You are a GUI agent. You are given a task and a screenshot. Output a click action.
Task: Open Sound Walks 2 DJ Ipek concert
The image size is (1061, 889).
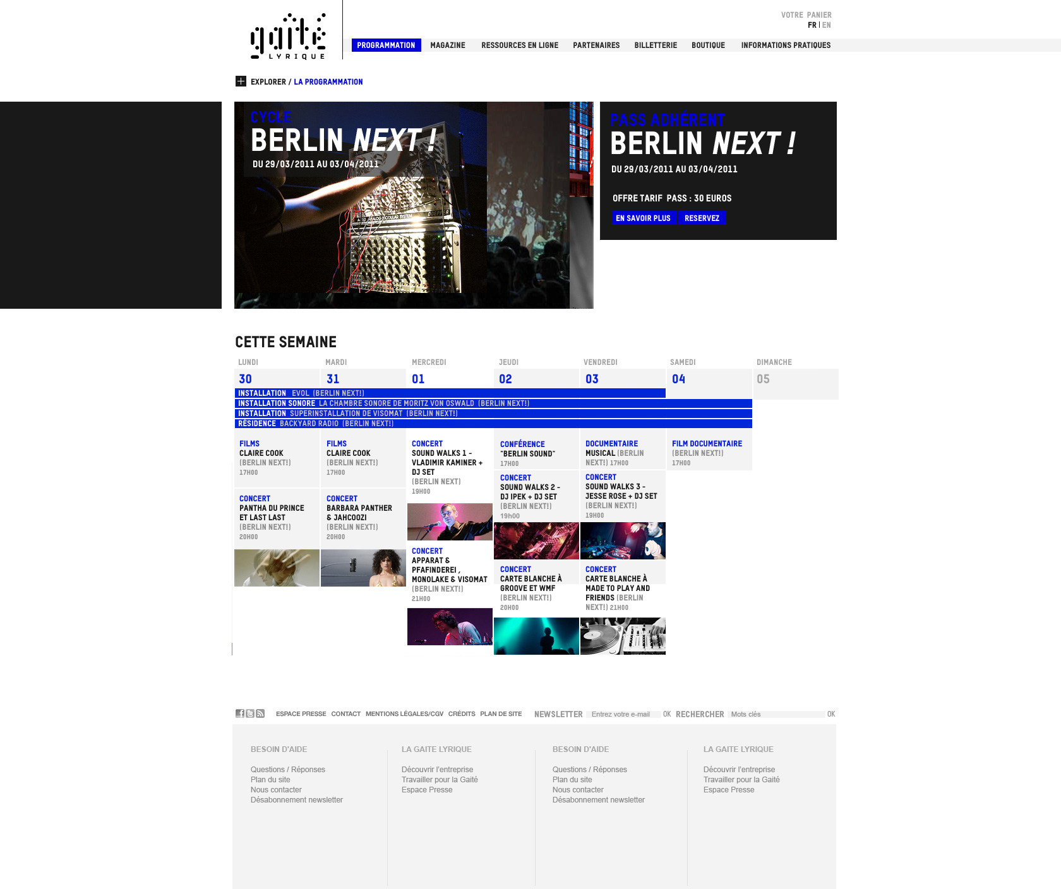536,496
